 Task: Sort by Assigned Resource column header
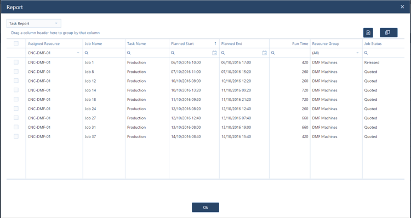pos(54,44)
